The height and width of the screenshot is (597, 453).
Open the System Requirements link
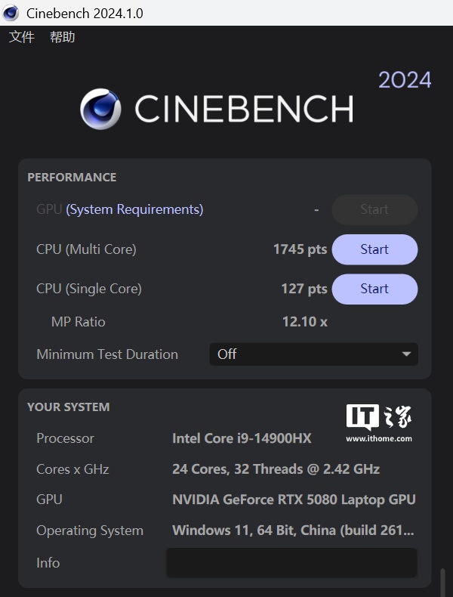click(134, 209)
